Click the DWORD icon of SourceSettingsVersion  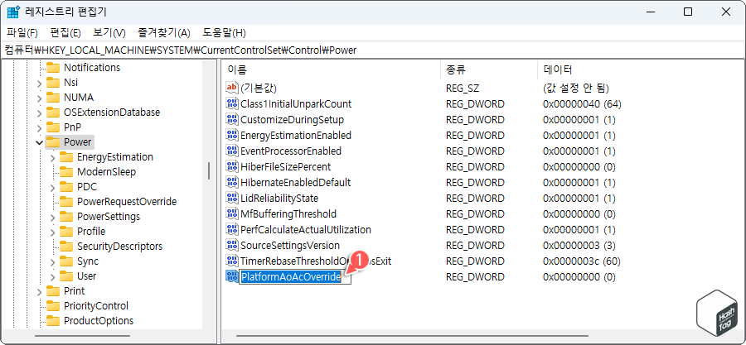point(232,246)
